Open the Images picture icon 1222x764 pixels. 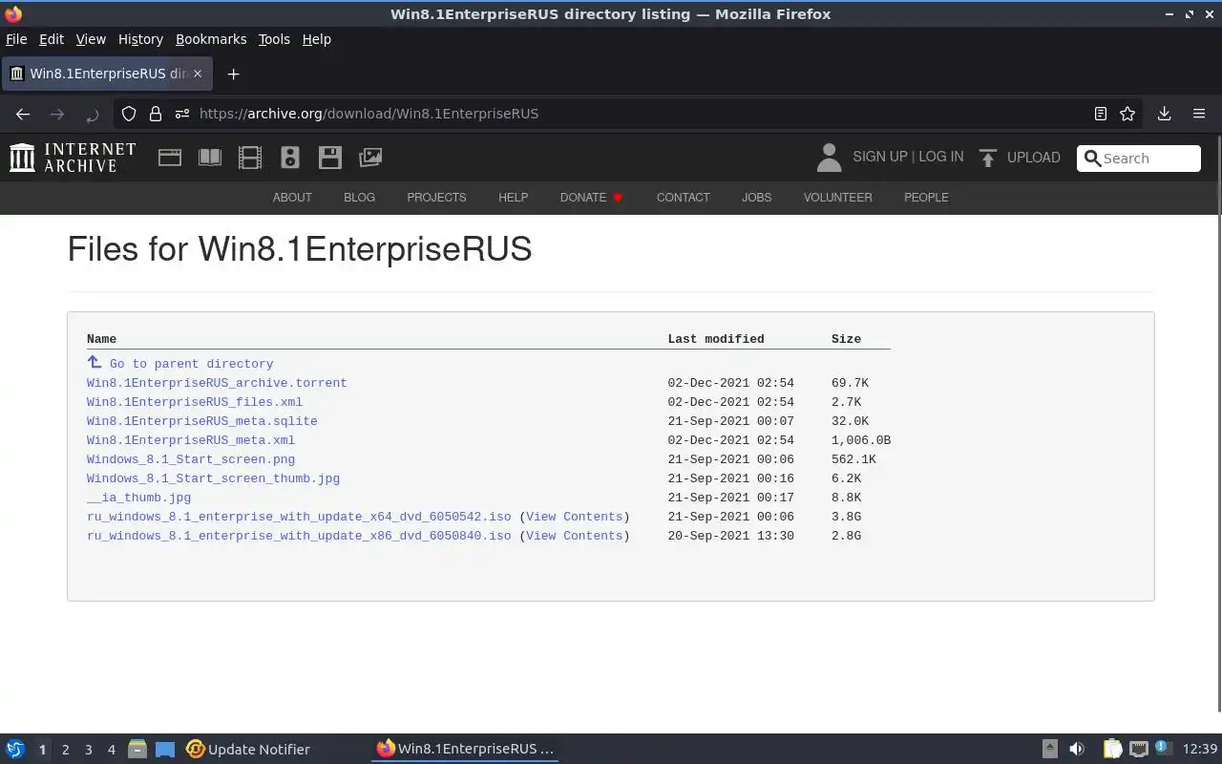coord(370,158)
